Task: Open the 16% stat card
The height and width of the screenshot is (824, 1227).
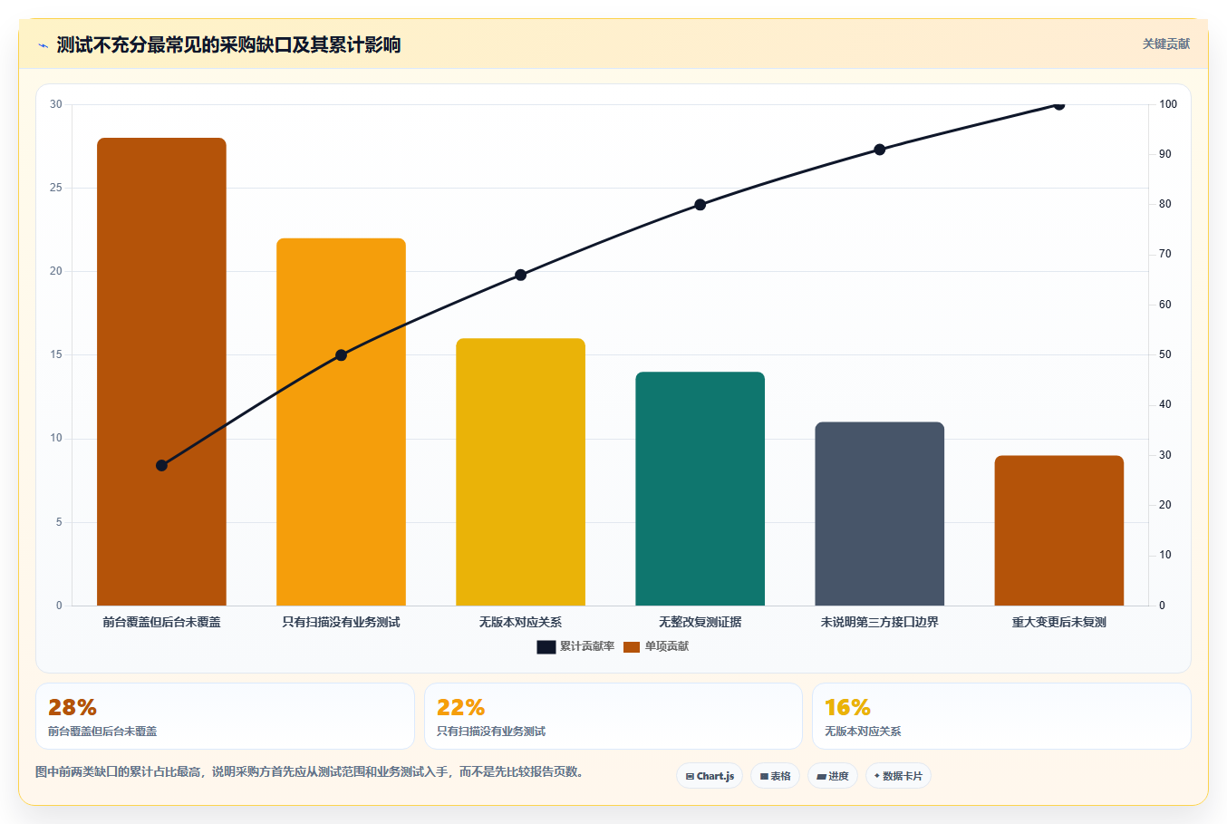Action: pos(1001,716)
